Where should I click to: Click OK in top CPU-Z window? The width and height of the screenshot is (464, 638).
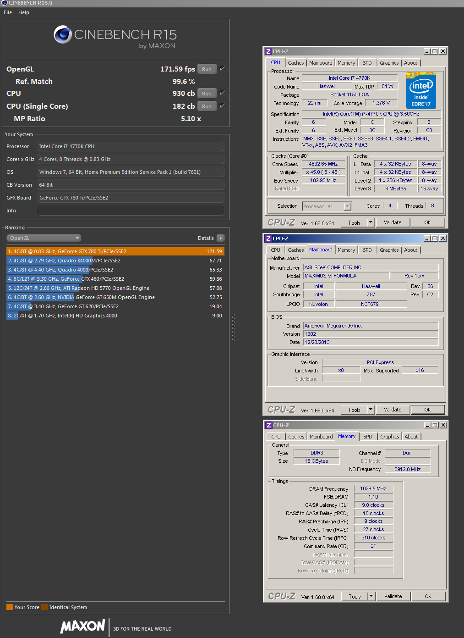tap(427, 222)
